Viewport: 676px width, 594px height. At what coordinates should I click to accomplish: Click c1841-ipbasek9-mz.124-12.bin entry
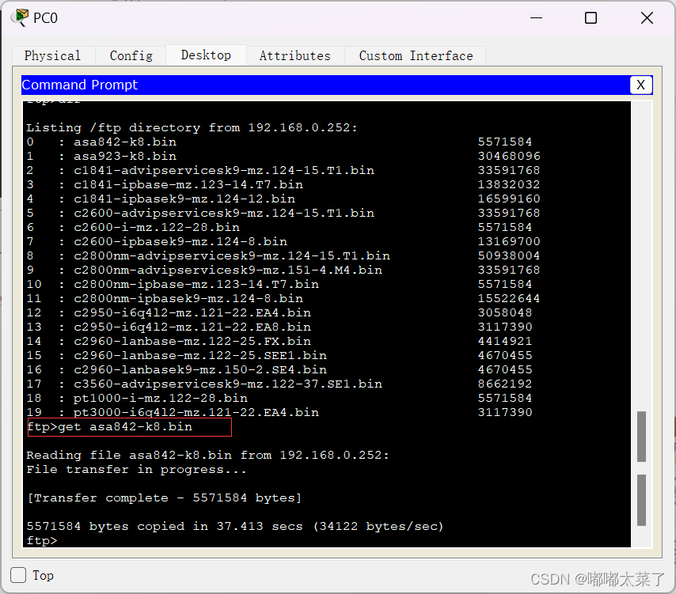click(184, 199)
